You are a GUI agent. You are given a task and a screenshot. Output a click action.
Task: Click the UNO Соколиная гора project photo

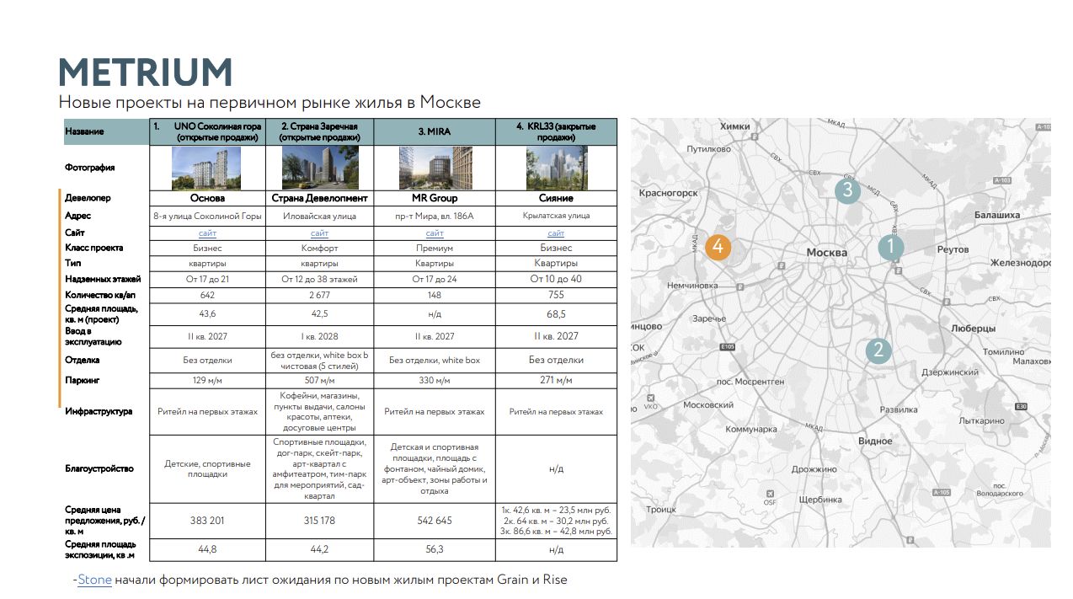coord(206,168)
